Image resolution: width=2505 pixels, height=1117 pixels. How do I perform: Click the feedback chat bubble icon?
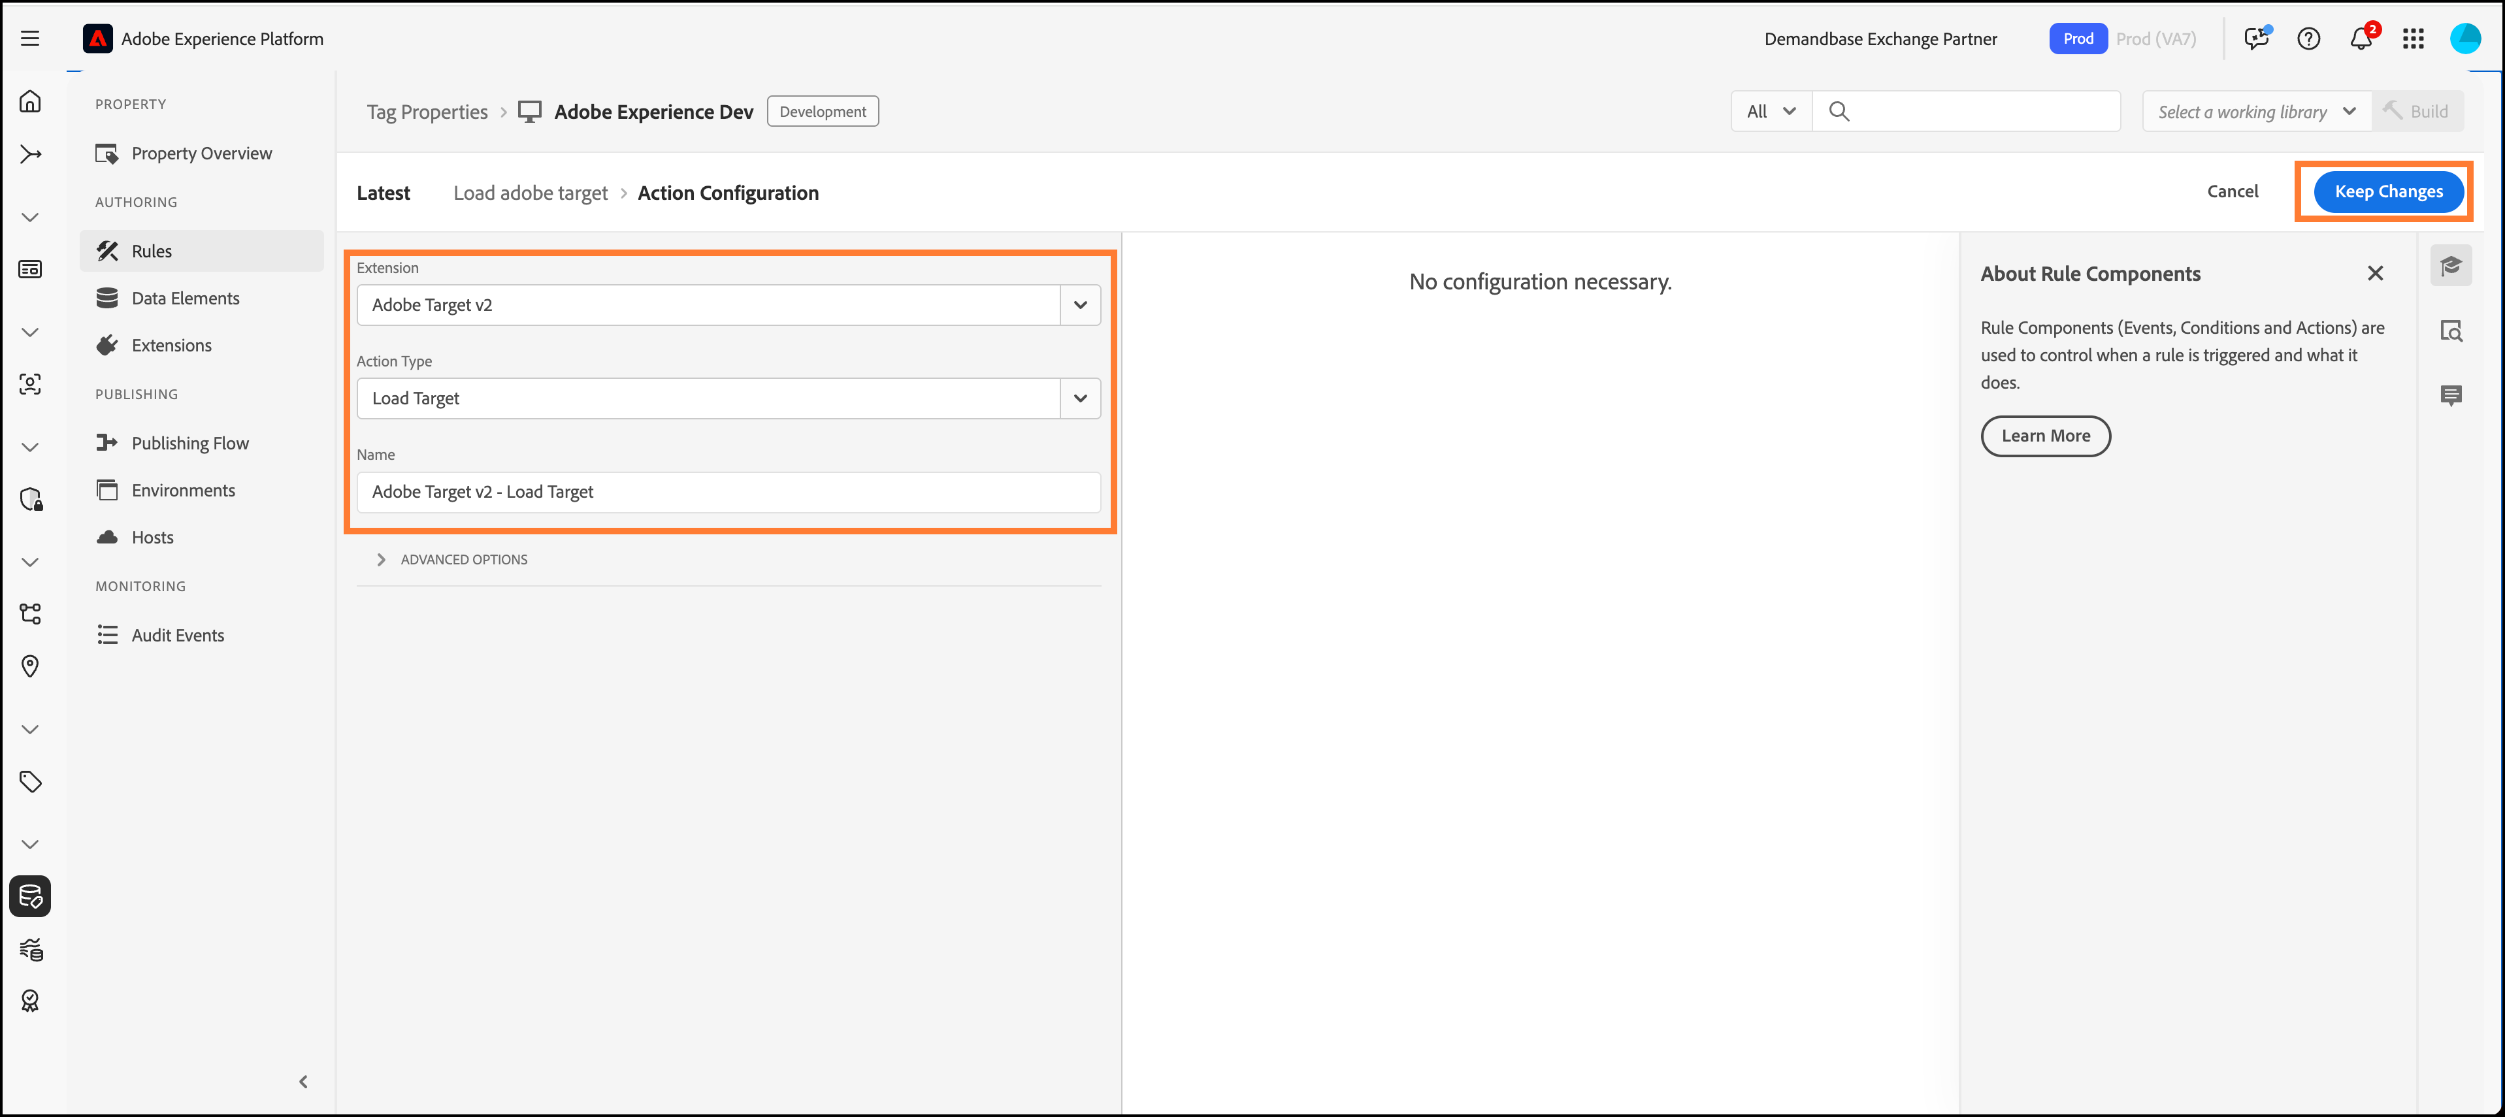[2255, 39]
